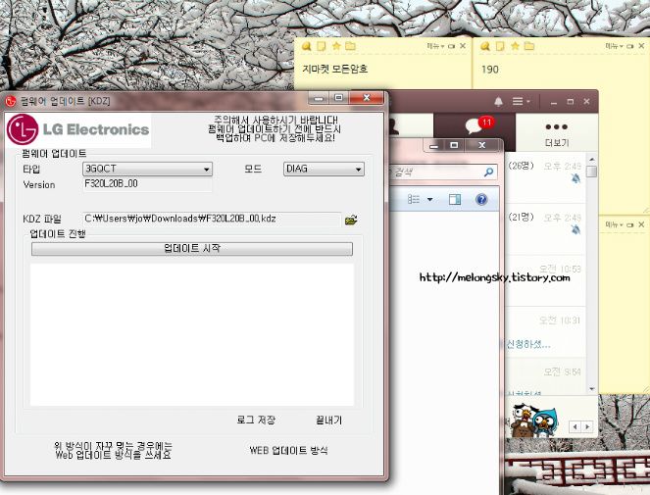Click KakaoTalk chat list scrollbar thumb
This screenshot has height=495, width=650.
pyautogui.click(x=591, y=172)
